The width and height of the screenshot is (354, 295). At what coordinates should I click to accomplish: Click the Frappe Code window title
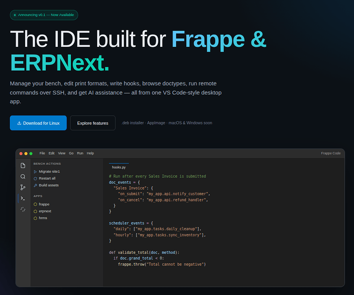(x=330, y=153)
